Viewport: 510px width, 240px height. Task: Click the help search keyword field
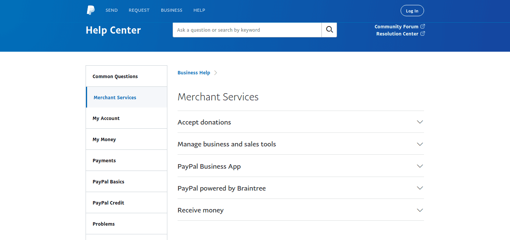[x=247, y=30]
